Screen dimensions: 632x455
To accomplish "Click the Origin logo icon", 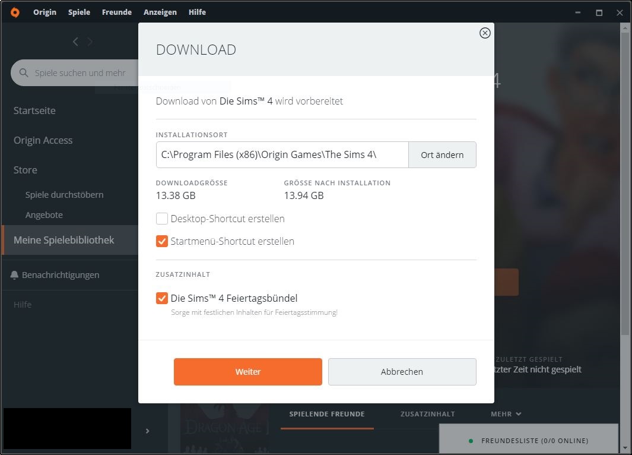I will [x=15, y=12].
